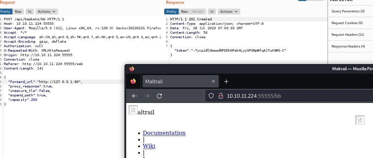This screenshot has height=158, width=373.
Task: Click the Host header line in request
Action: (x=29, y=24)
